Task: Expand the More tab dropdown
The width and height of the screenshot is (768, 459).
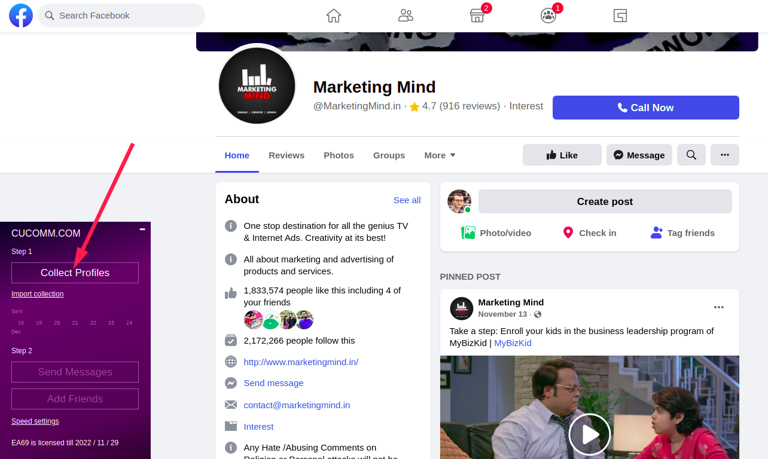Action: [x=440, y=155]
